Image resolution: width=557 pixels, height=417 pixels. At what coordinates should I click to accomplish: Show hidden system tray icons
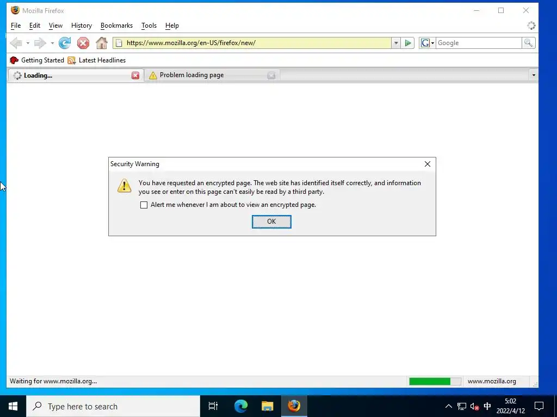[449, 406]
